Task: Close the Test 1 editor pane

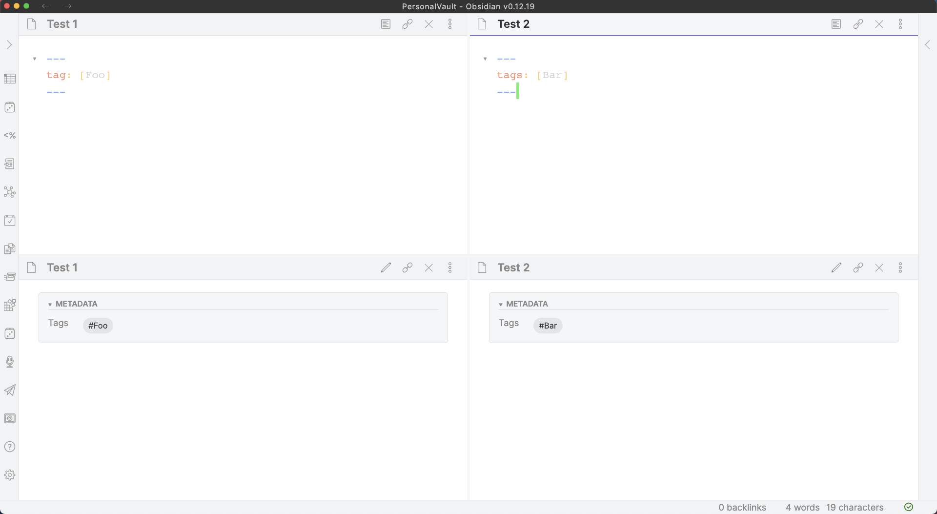Action: tap(428, 24)
